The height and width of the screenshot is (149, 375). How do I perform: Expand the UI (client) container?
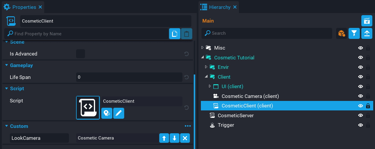pos(210,86)
